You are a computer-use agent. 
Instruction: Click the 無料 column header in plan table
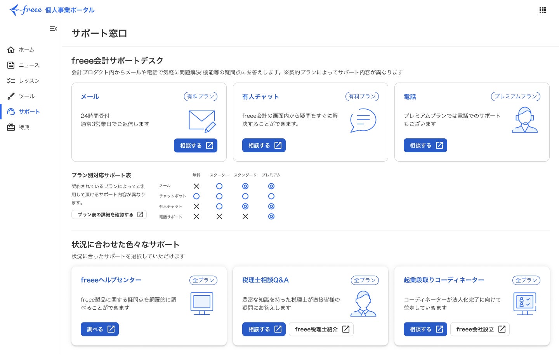tap(196, 175)
